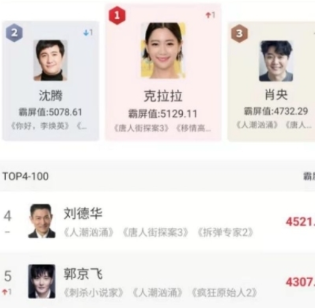315x308 pixels.
Task: Open 沈腾 name link
Action: pyautogui.click(x=51, y=95)
